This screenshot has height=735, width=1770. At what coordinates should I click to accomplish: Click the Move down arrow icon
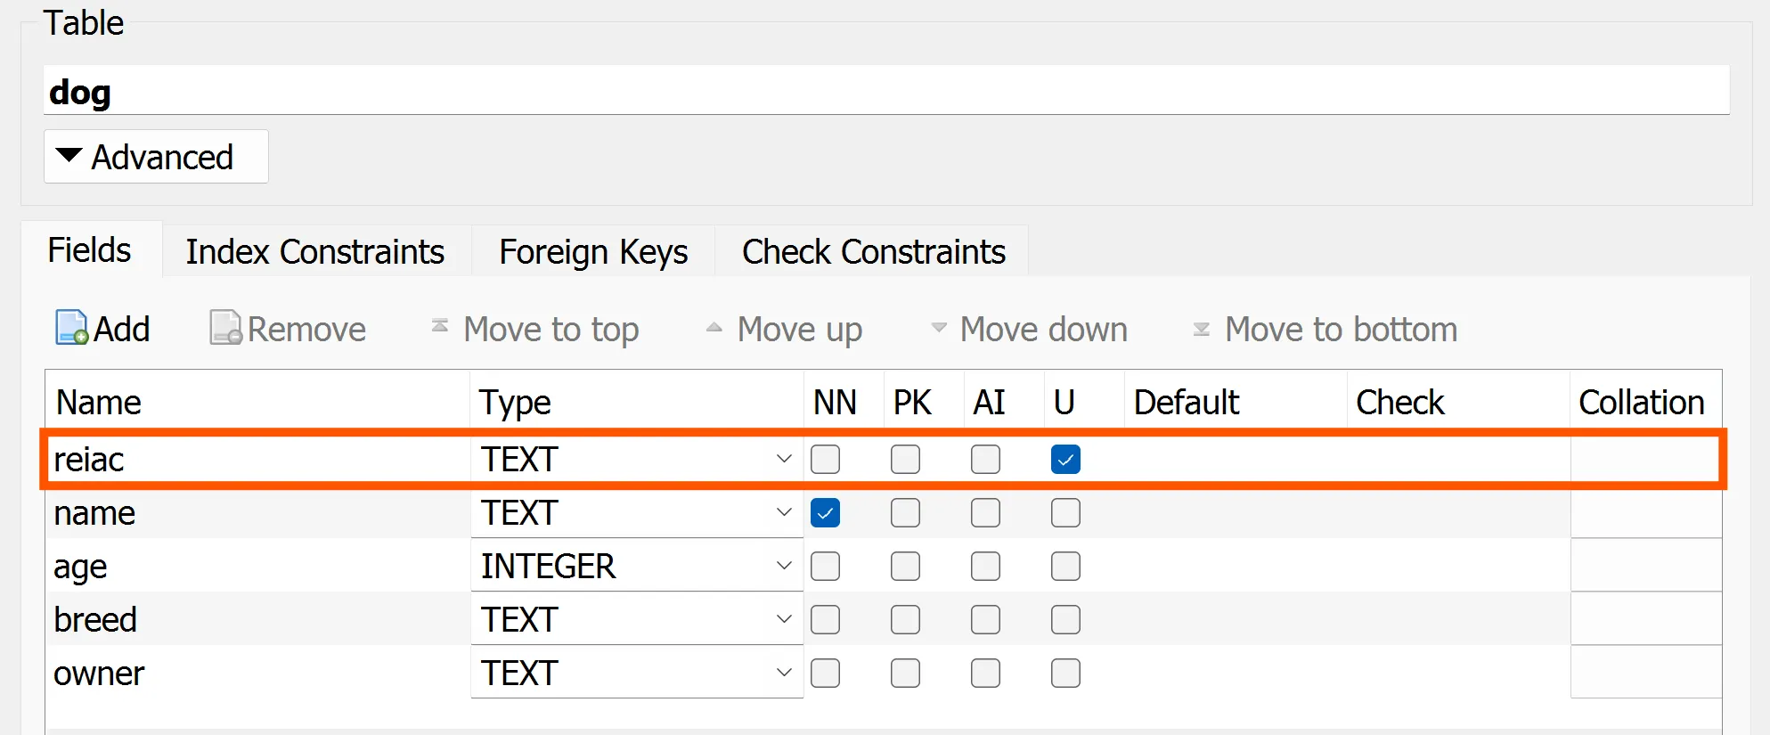click(939, 328)
